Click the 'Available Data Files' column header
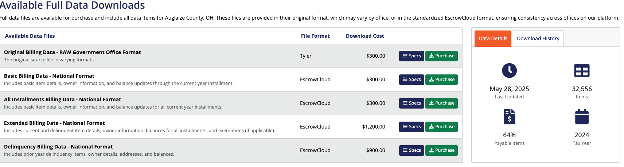Screen dimensions: 624x167 pyautogui.click(x=30, y=36)
